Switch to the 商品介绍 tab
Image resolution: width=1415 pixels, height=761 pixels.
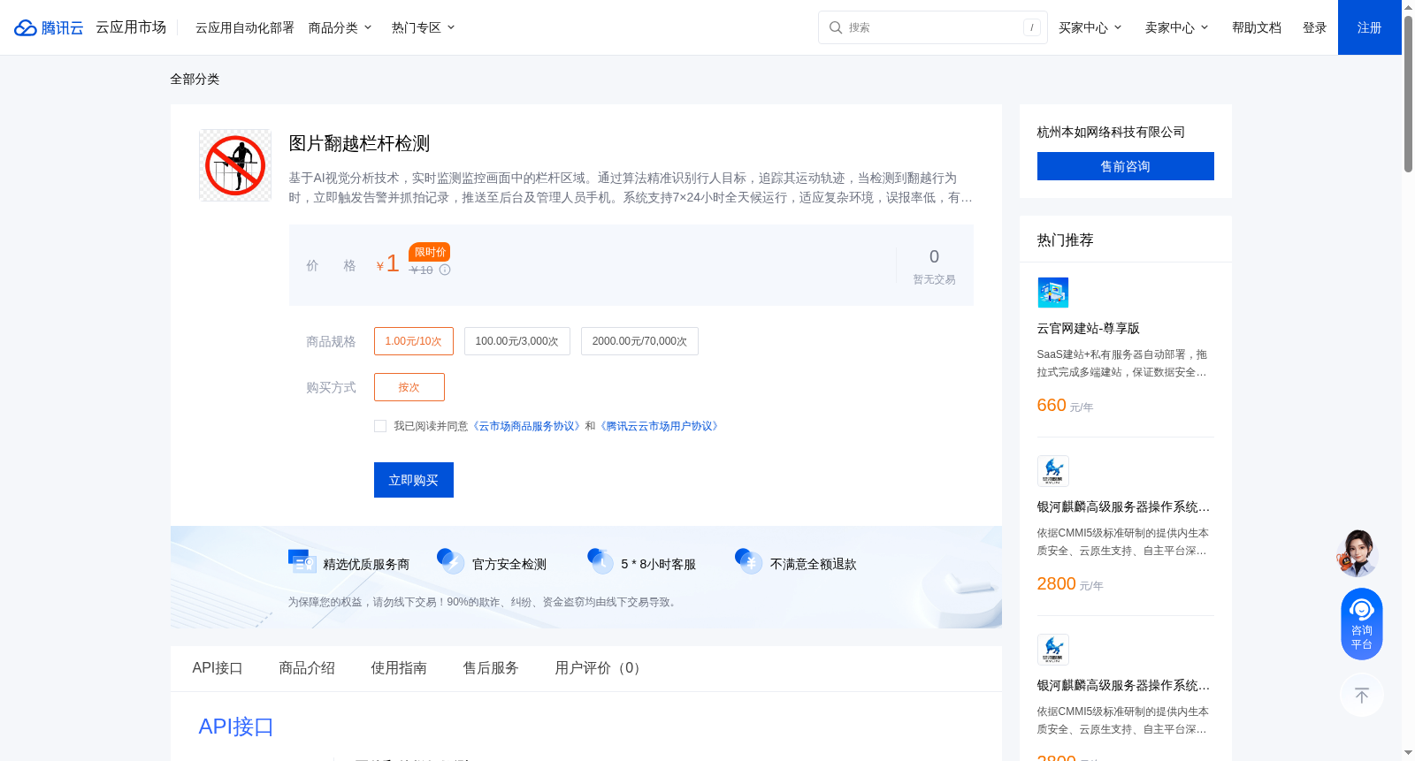click(307, 668)
